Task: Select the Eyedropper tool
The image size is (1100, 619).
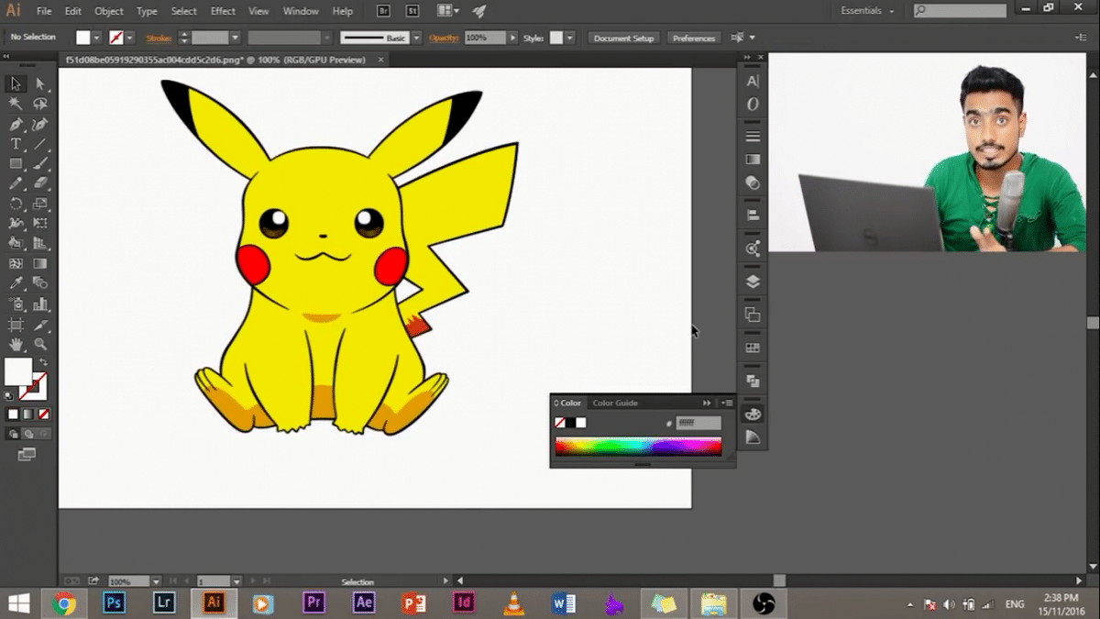Action: 16,284
